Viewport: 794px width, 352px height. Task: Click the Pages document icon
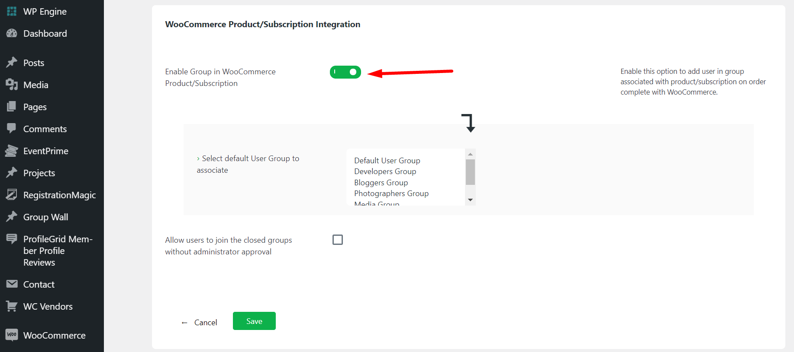12,107
